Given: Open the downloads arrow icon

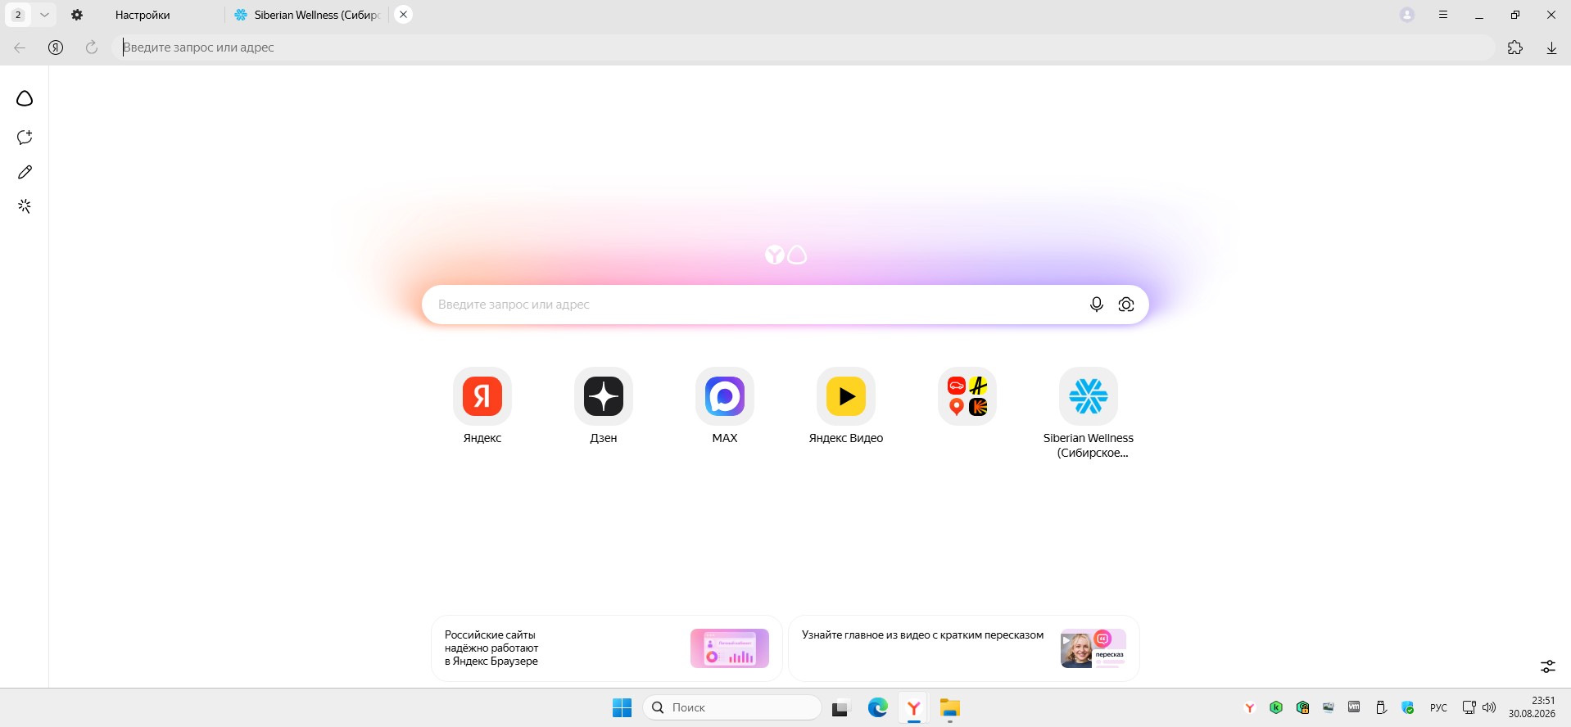Looking at the screenshot, I should click(1551, 47).
